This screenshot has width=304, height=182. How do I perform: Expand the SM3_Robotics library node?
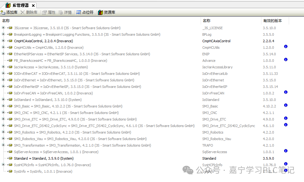[x=3, y=132]
